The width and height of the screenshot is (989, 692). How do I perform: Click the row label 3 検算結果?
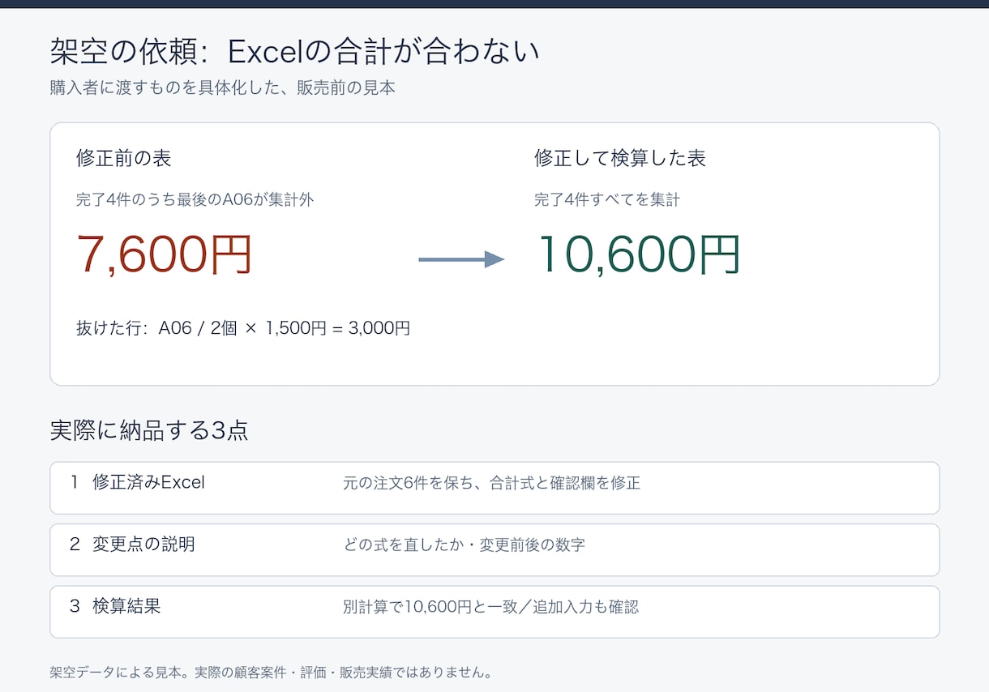pyautogui.click(x=115, y=606)
